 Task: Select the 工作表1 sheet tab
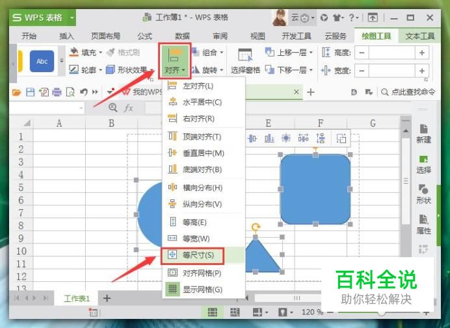tap(77, 299)
